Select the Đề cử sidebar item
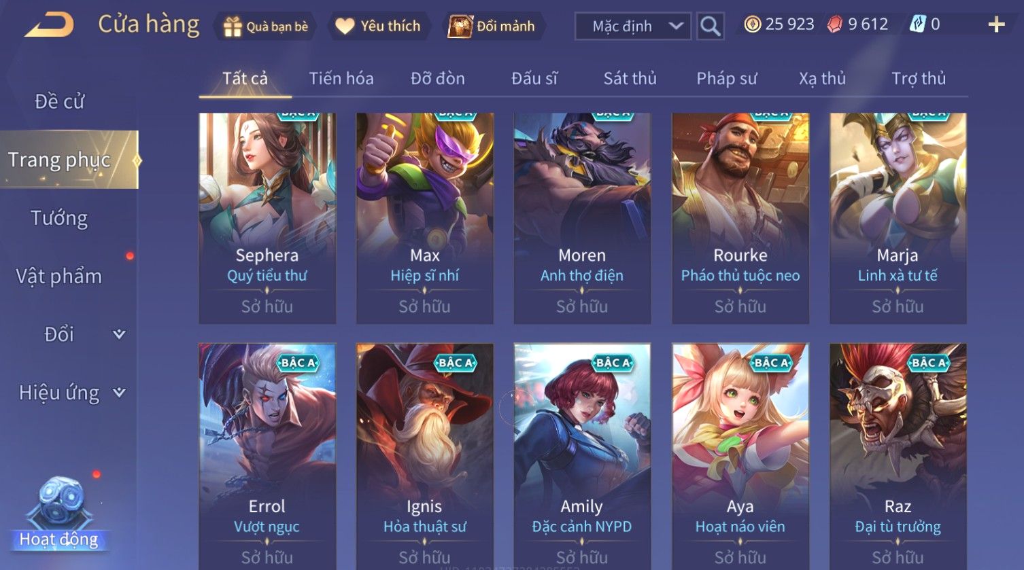The height and width of the screenshot is (570, 1024). click(59, 101)
